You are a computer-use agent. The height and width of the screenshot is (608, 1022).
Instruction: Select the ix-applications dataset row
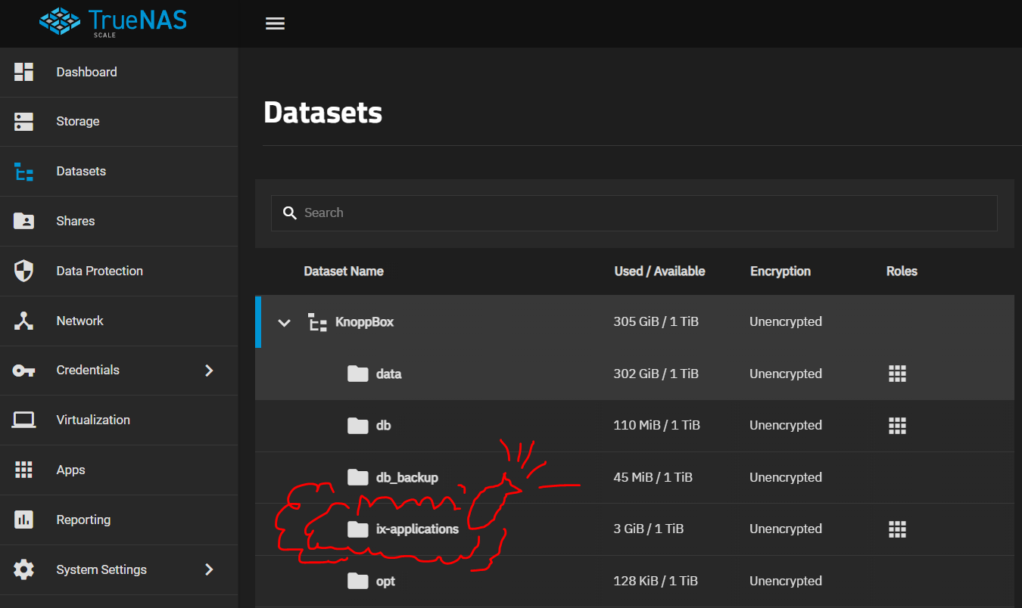click(634, 529)
